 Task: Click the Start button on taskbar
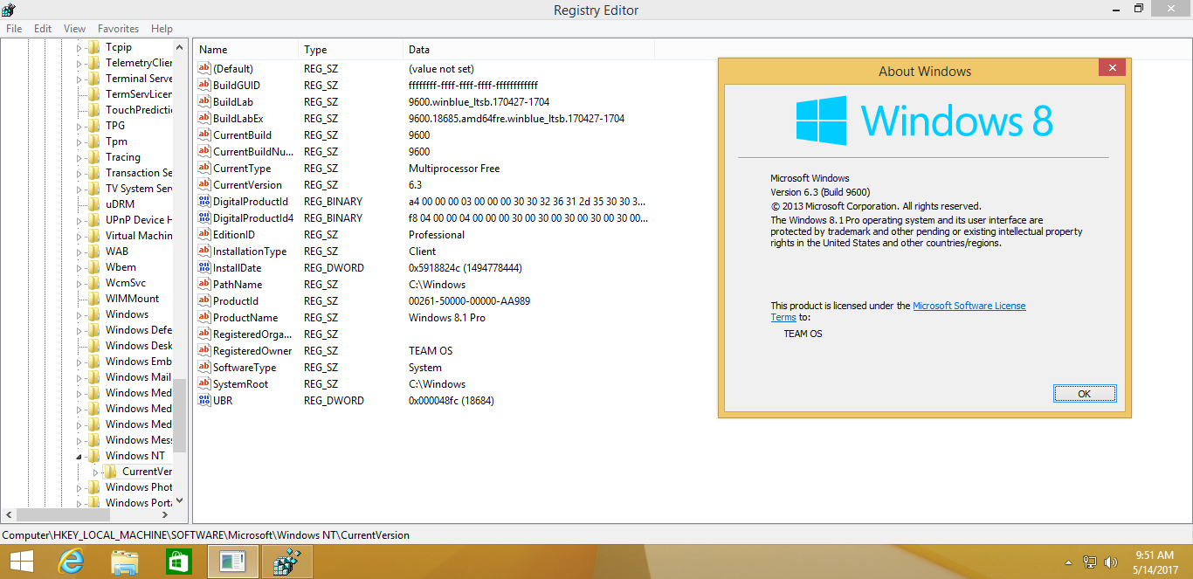(22, 562)
